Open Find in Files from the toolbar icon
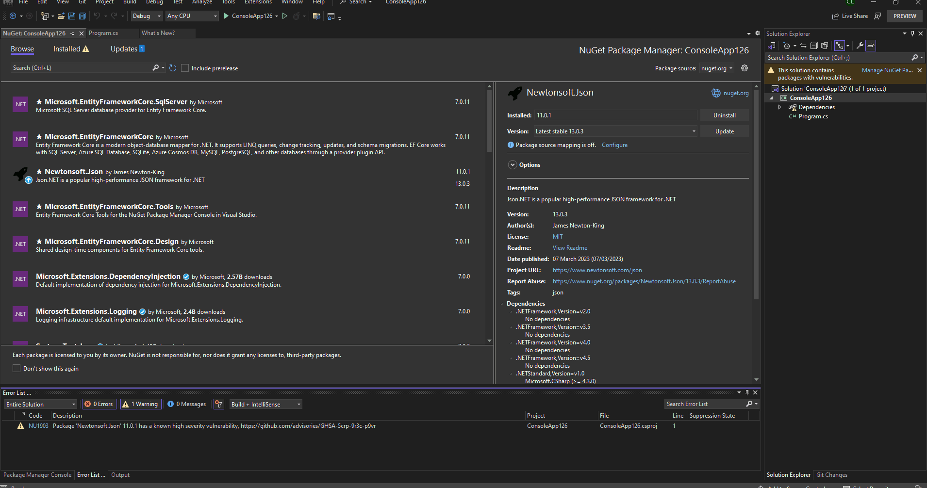 click(316, 16)
